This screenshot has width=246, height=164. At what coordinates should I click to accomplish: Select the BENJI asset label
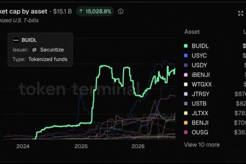coord(200,123)
